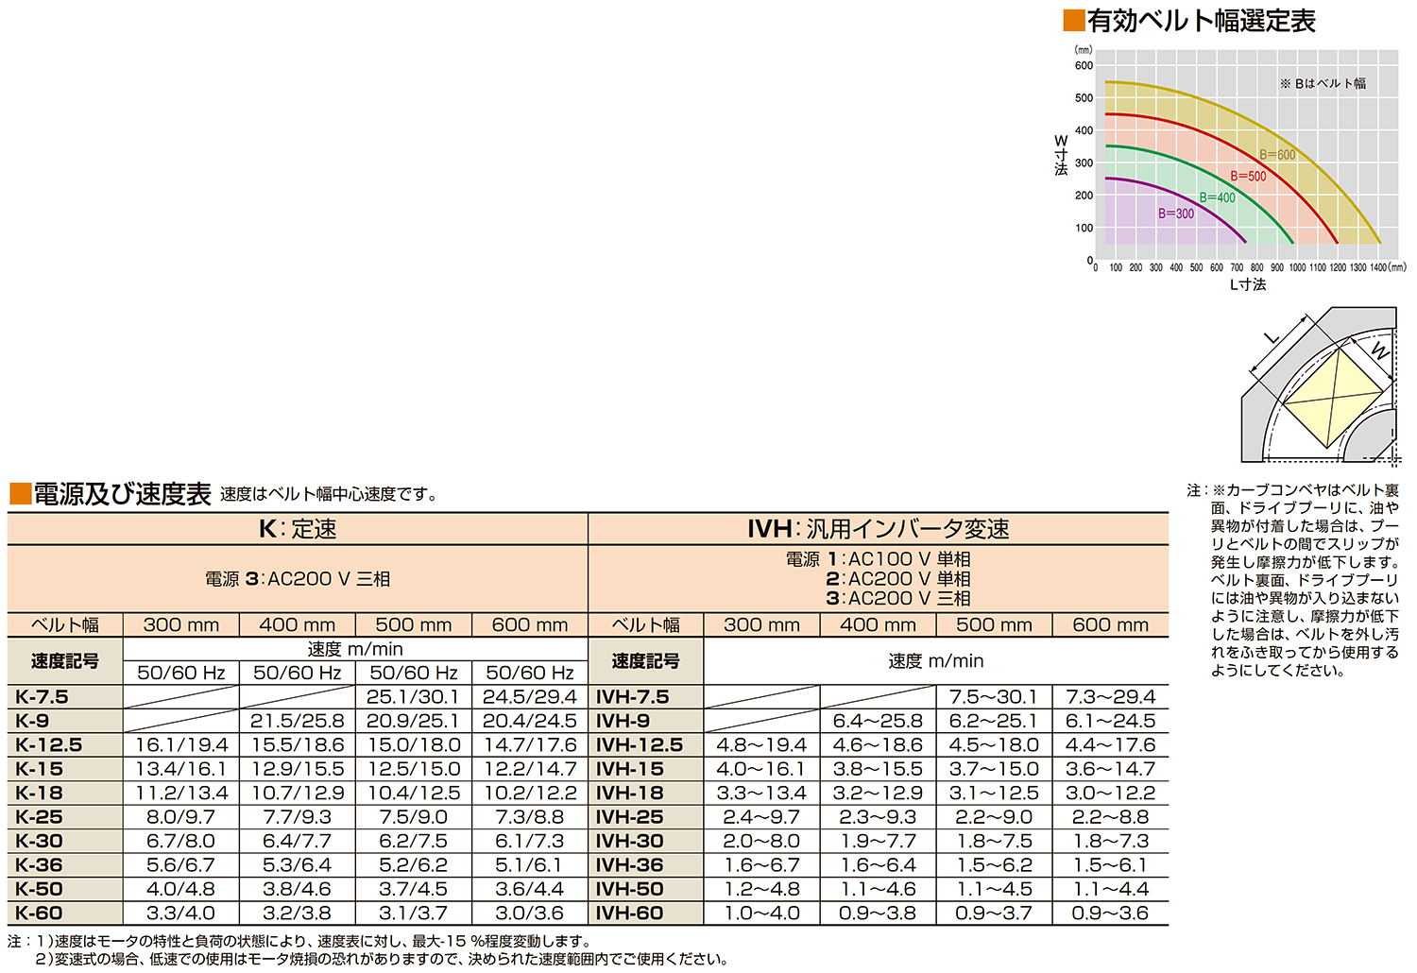Select the 16.1/19.4 cell

pos(181,745)
